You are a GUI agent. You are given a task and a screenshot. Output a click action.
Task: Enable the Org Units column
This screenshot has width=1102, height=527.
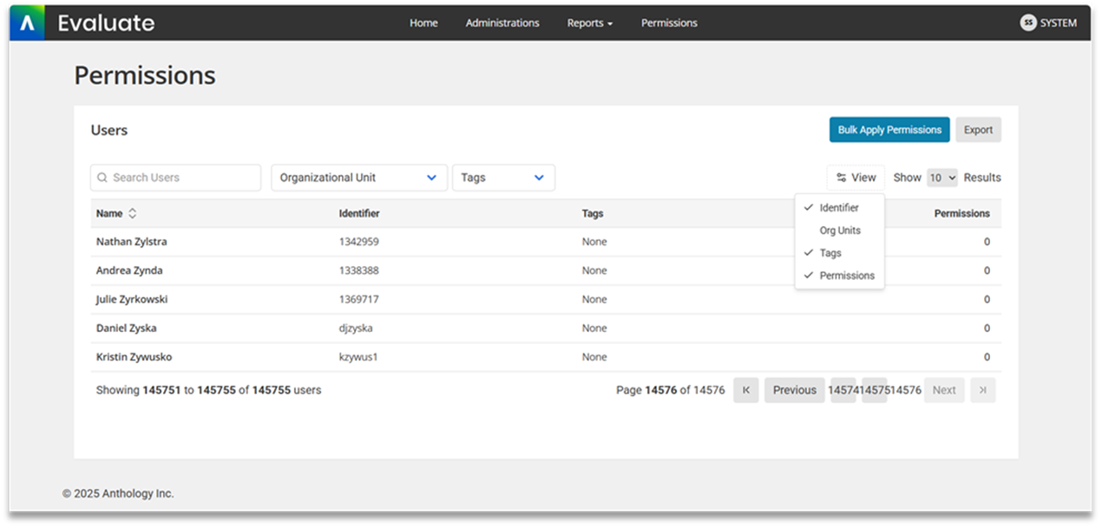[839, 231]
